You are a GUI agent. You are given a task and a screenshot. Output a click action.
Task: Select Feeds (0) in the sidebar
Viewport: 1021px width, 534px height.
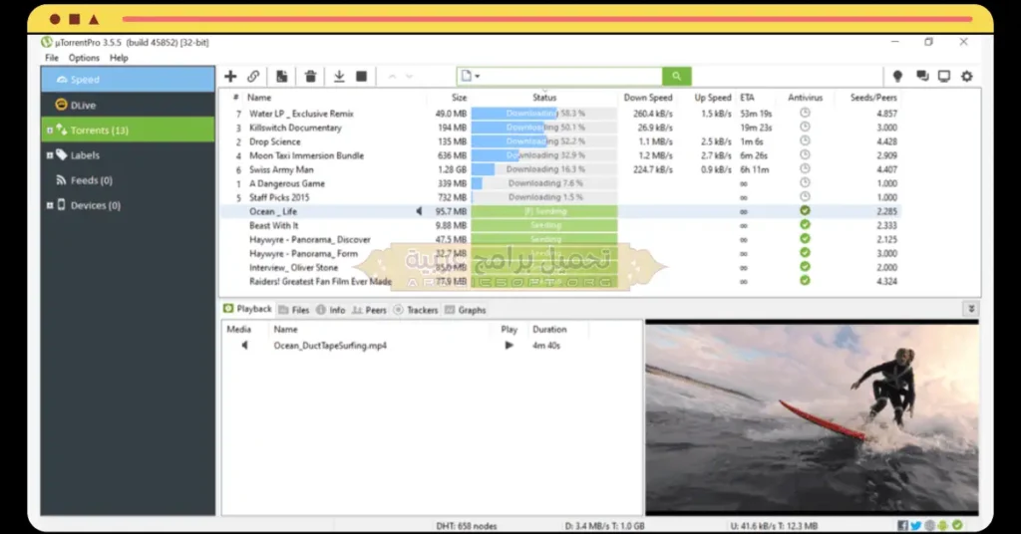(129, 180)
